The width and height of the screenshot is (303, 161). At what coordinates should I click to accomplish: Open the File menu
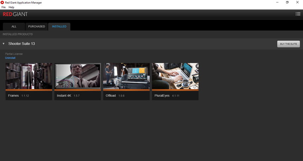click(4, 7)
